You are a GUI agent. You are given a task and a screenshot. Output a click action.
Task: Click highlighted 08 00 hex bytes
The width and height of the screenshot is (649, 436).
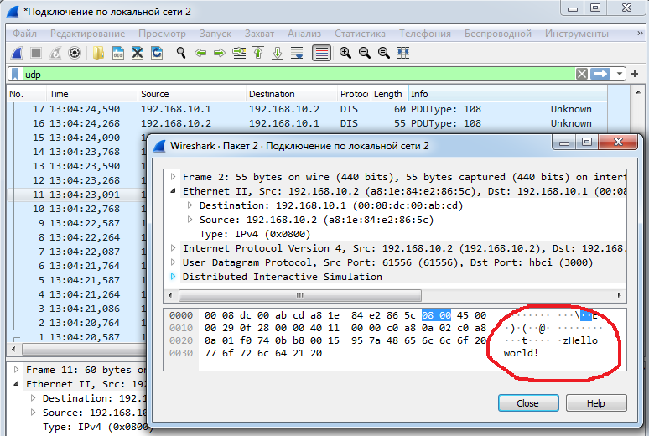436,315
